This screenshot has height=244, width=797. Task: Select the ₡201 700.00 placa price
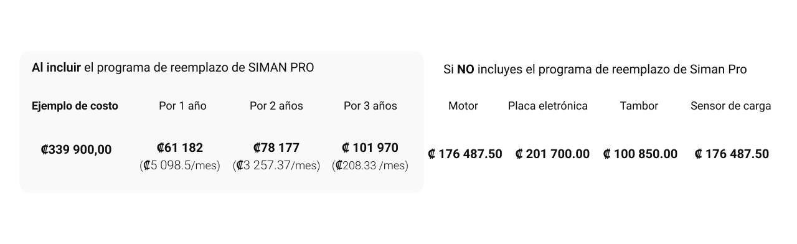tap(552, 154)
